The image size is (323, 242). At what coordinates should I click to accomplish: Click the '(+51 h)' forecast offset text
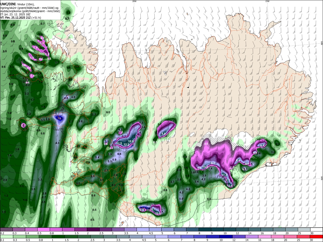coord(36,18)
